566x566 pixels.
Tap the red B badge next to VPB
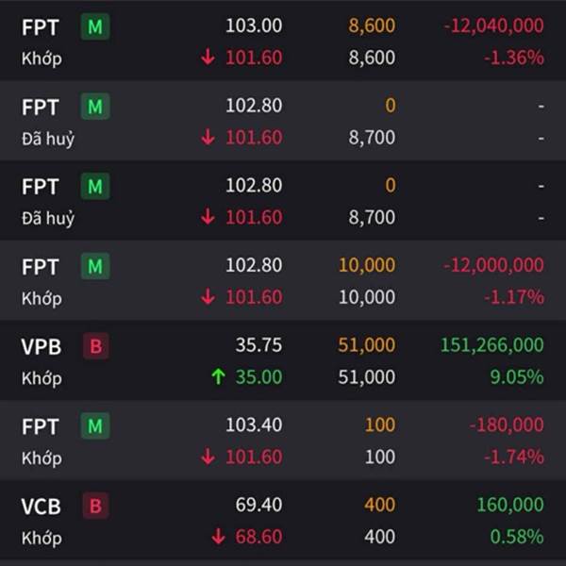tap(94, 346)
